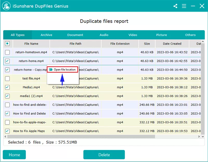The width and height of the screenshot is (208, 162).
Task: Minimize the DupFiles Genius window
Action: 193,6
